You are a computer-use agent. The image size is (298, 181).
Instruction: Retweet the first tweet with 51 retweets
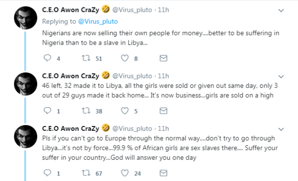(x=86, y=58)
